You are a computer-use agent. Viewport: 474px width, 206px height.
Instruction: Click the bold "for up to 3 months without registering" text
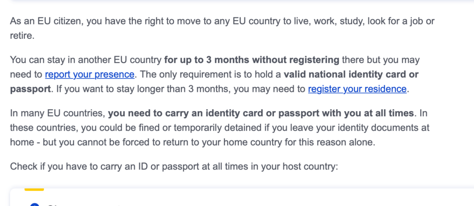(251, 60)
